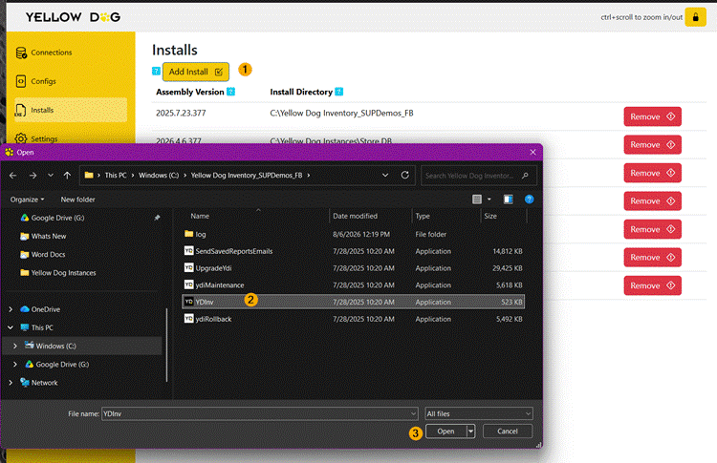This screenshot has height=463, width=717.
Task: Expand the OneDrive tree node
Action: (11, 309)
